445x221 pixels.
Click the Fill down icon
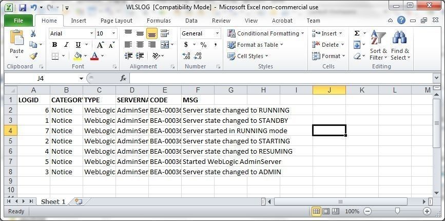click(357, 45)
